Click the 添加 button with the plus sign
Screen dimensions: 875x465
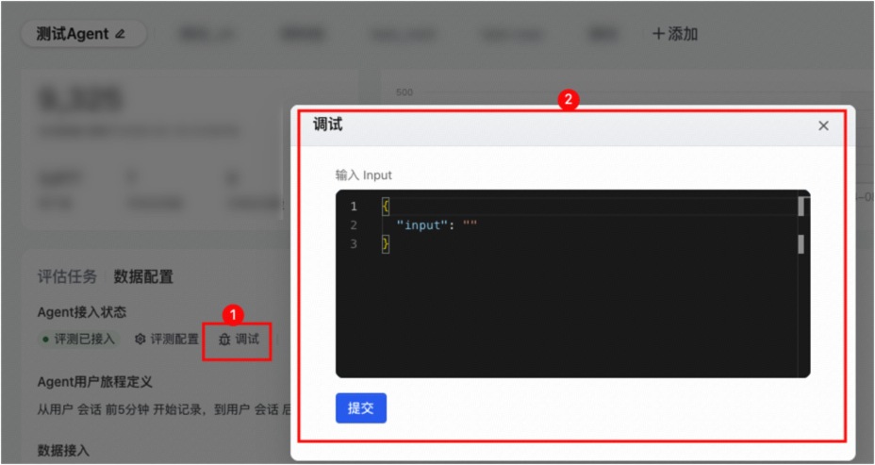[x=675, y=34]
